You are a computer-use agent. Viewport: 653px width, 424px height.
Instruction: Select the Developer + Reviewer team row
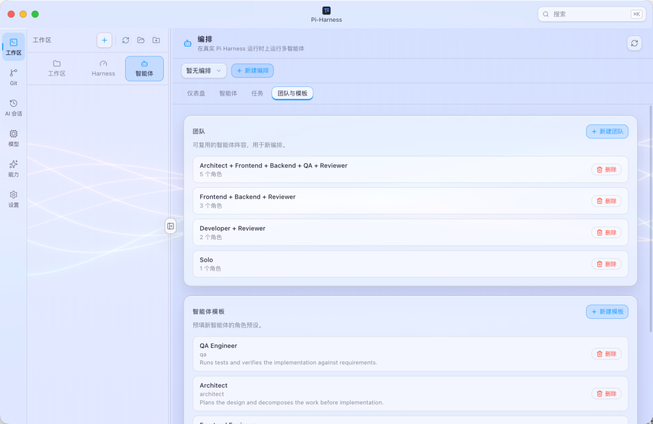click(x=410, y=232)
